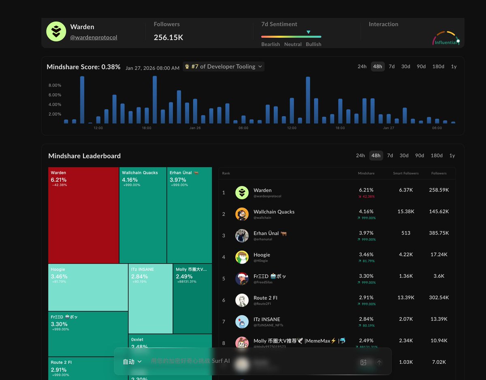Select 7d range for Mindshare Score chart
Image resolution: width=486 pixels, height=380 pixels.
pyautogui.click(x=392, y=67)
